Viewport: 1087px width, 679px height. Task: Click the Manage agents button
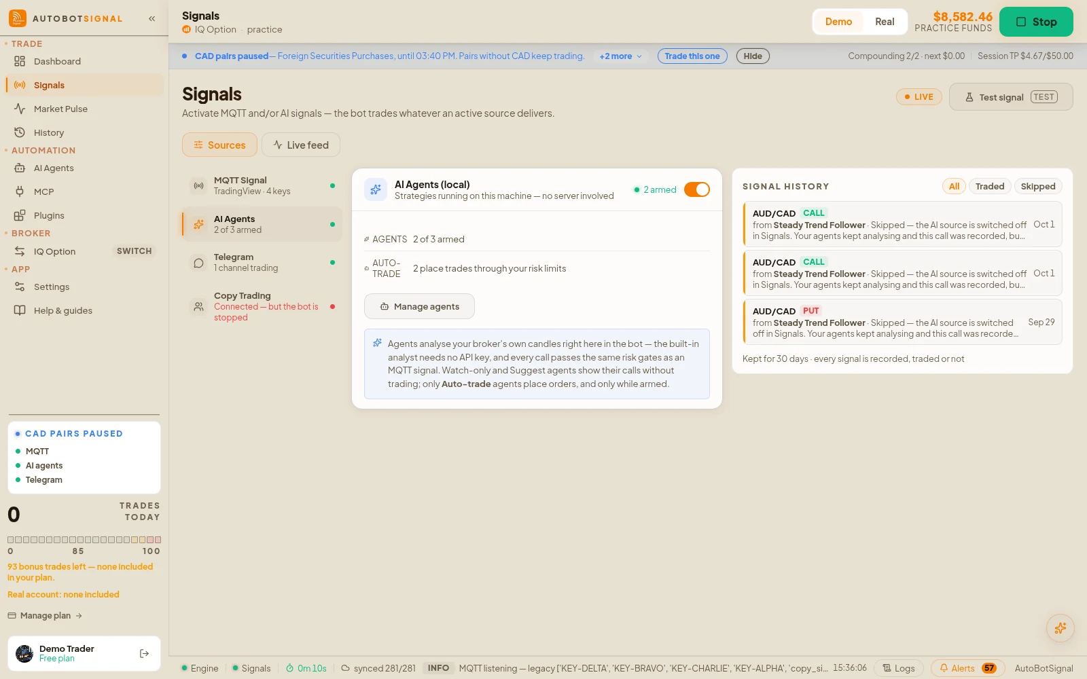419,306
